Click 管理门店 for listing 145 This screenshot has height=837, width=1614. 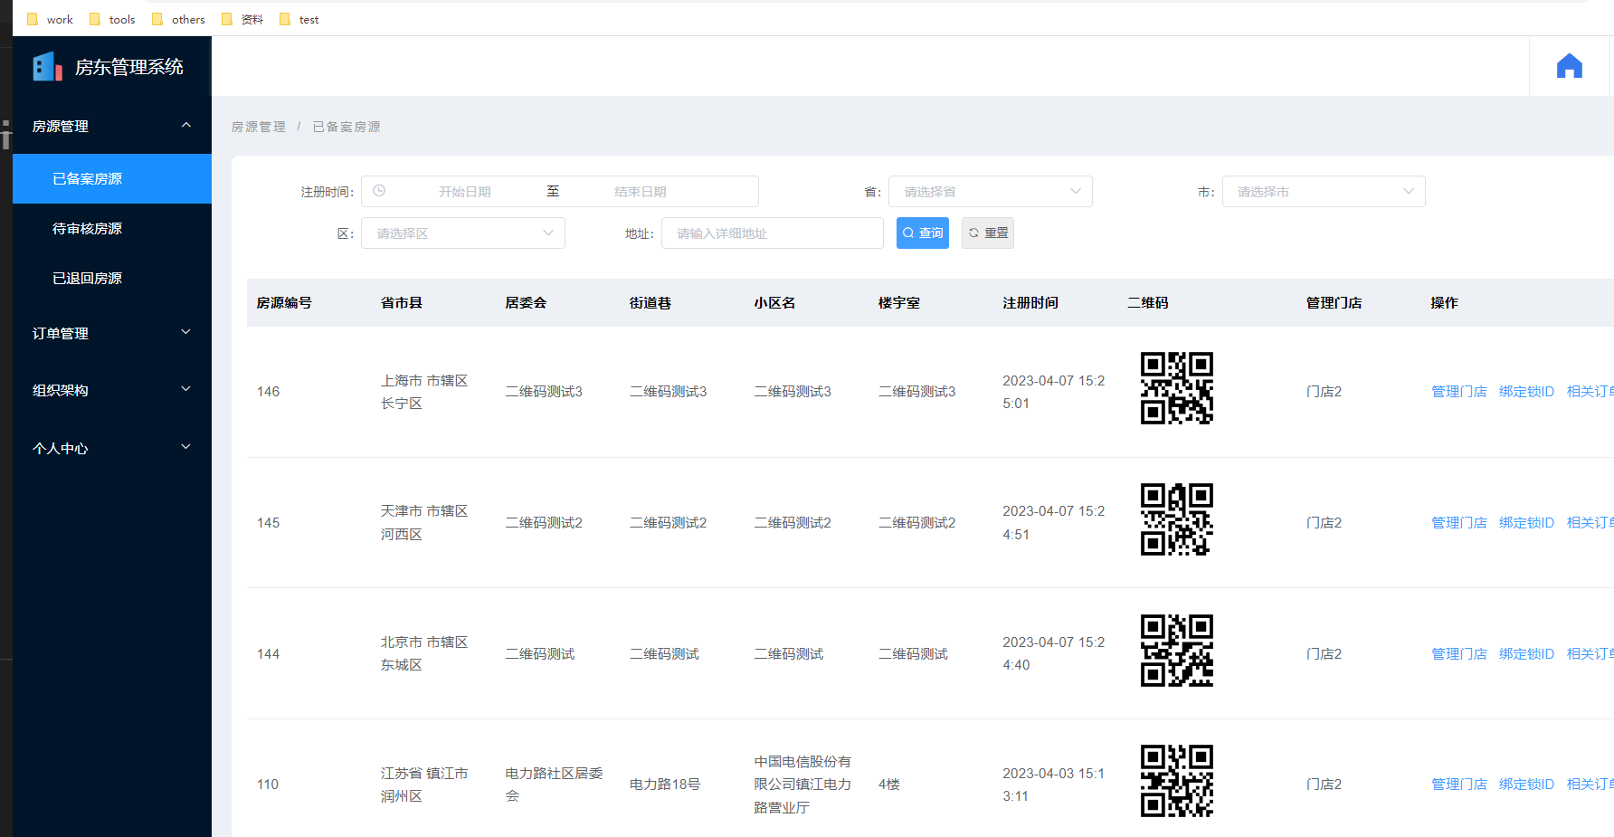(x=1459, y=522)
